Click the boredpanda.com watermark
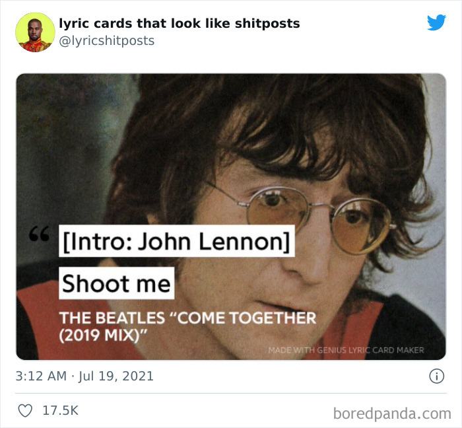The width and height of the screenshot is (462, 428). click(392, 413)
